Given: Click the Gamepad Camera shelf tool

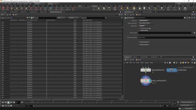Looking at the screenshot, I should point(185,9).
